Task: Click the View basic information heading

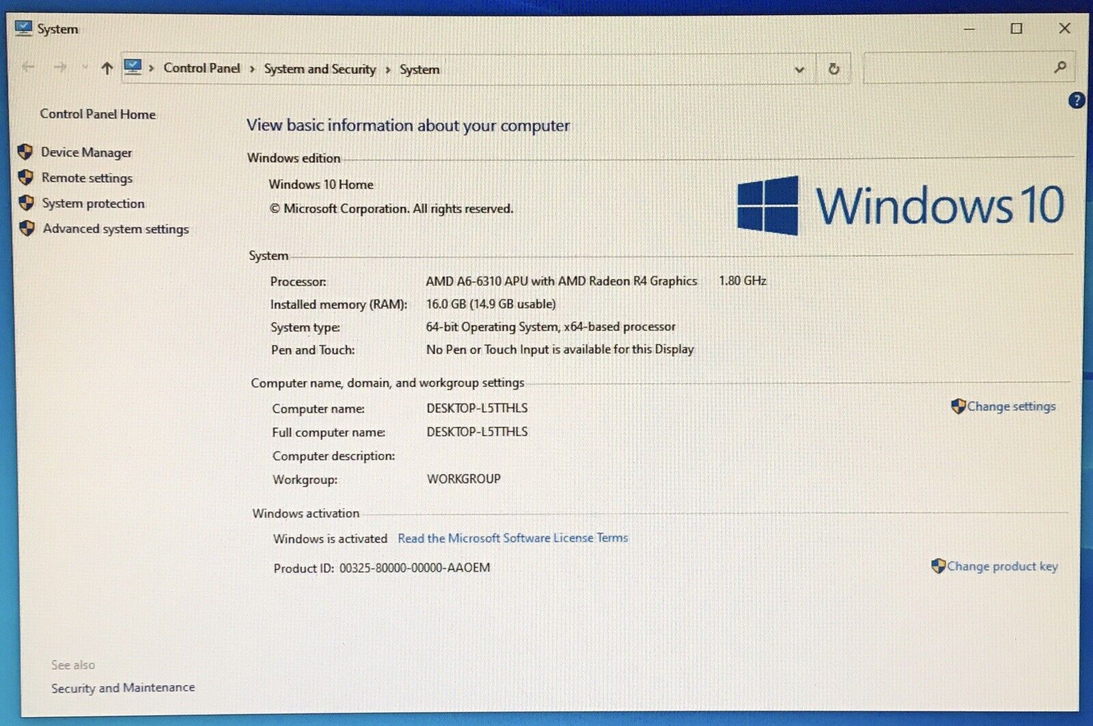Action: tap(408, 126)
